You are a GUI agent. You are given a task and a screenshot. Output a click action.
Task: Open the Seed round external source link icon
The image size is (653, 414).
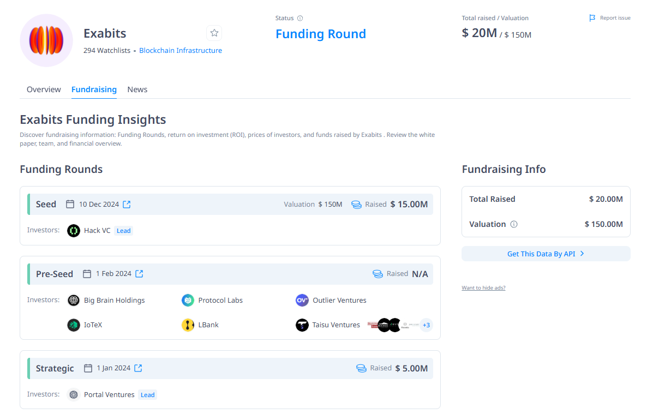(127, 205)
